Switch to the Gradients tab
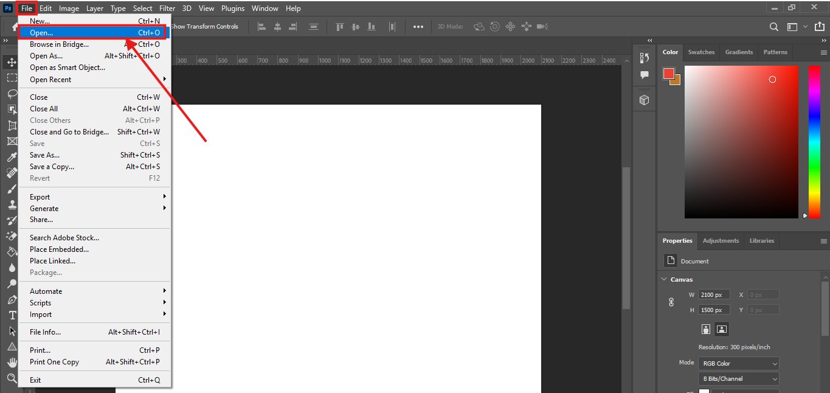Image resolution: width=830 pixels, height=393 pixels. pyautogui.click(x=739, y=52)
